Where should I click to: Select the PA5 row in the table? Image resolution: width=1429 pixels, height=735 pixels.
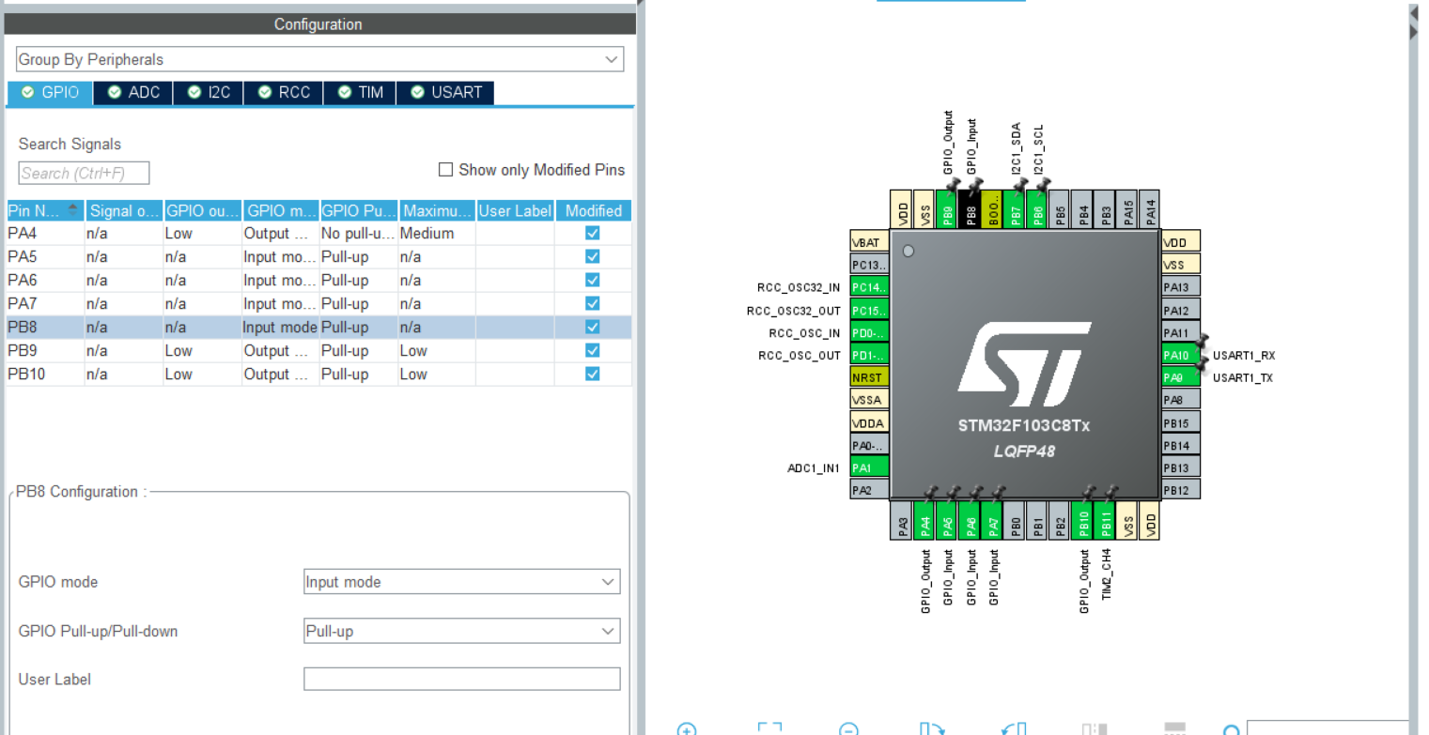(318, 256)
